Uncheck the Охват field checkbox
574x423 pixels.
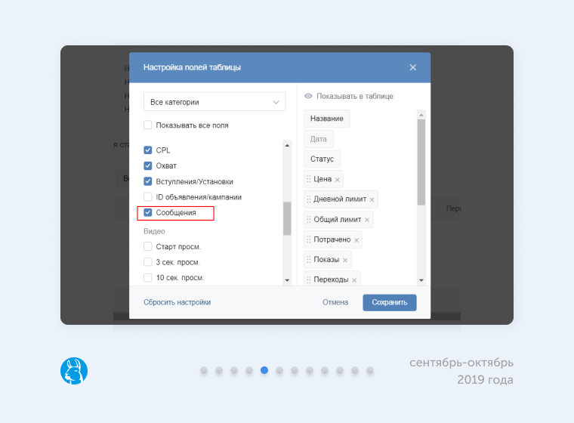(x=148, y=165)
